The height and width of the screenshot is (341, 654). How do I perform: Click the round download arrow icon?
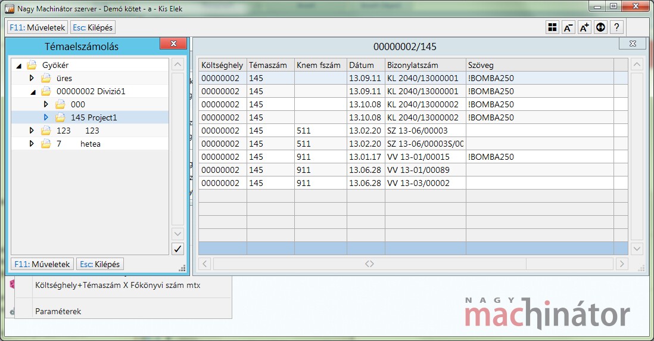coord(600,27)
